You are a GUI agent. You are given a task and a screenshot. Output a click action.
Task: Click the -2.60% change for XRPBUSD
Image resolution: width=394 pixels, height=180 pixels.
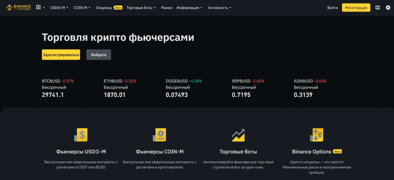tap(258, 81)
